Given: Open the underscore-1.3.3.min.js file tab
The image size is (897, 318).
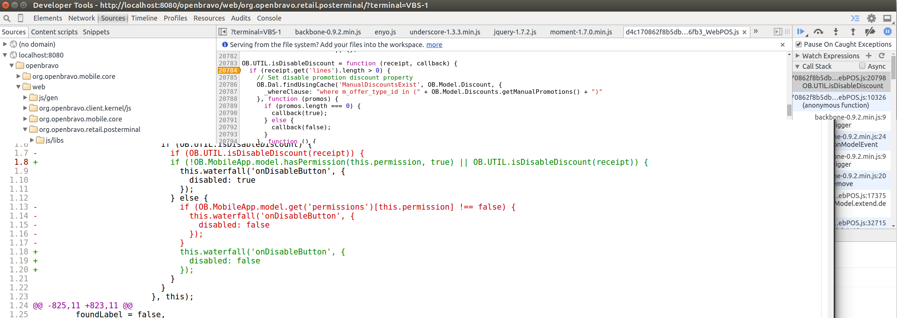Looking at the screenshot, I should click(x=445, y=32).
